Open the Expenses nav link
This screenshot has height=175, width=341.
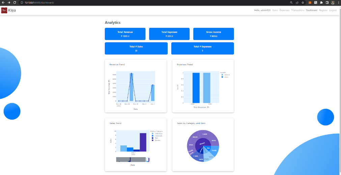284,10
